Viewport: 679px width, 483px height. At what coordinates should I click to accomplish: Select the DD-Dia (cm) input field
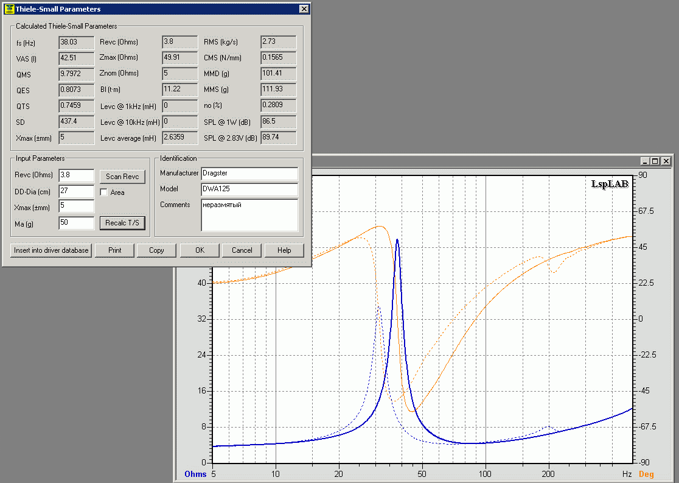tap(76, 191)
